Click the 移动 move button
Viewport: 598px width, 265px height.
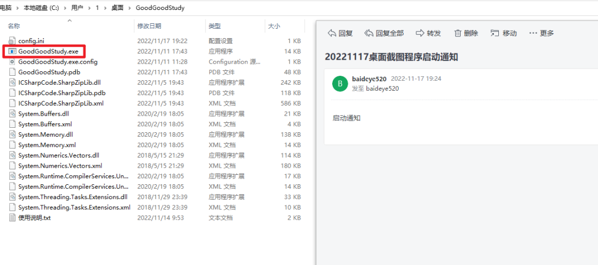(x=504, y=33)
